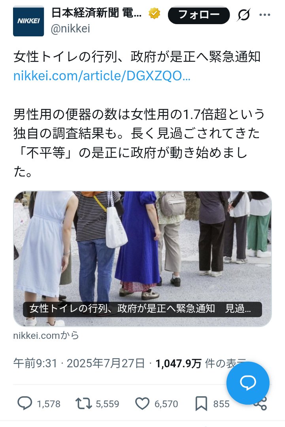
Task: Open the three-dot more options menu
Action: [x=264, y=15]
